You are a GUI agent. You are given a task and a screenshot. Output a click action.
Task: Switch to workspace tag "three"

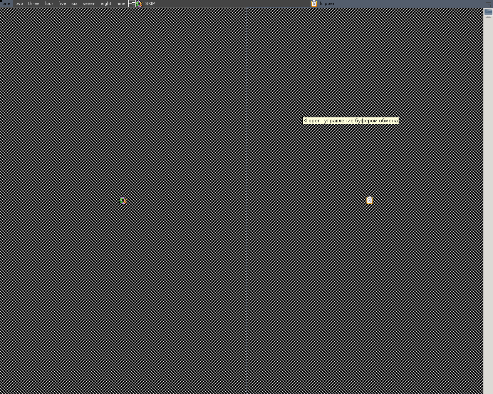[x=34, y=3]
